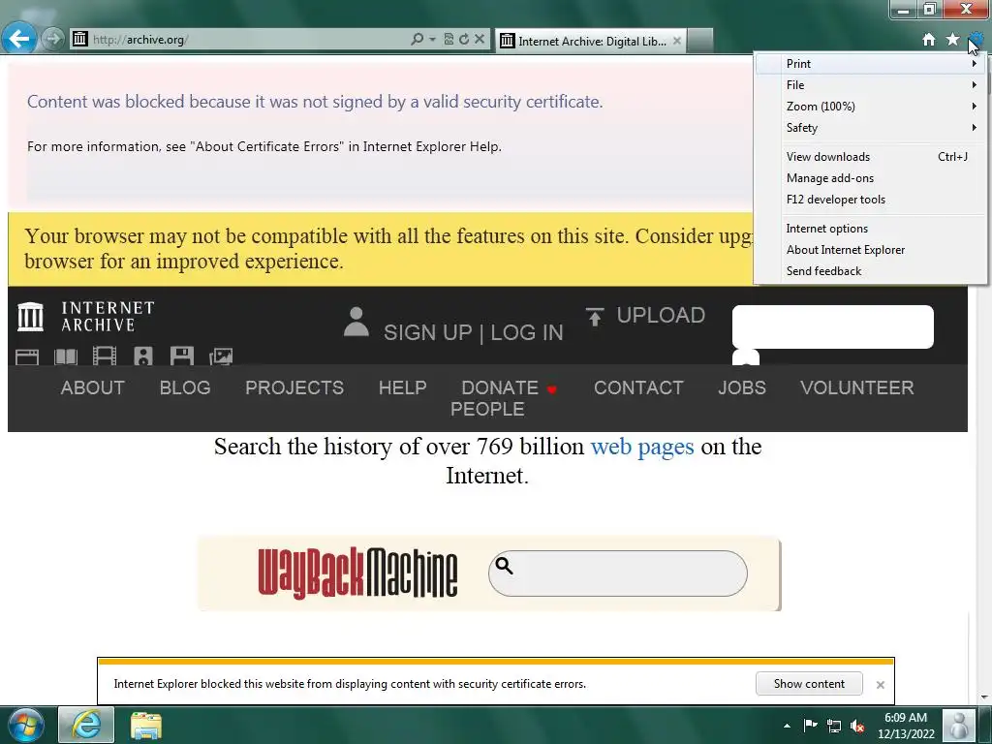Open Windows Explorer from taskbar
This screenshot has width=992, height=744.
146,726
